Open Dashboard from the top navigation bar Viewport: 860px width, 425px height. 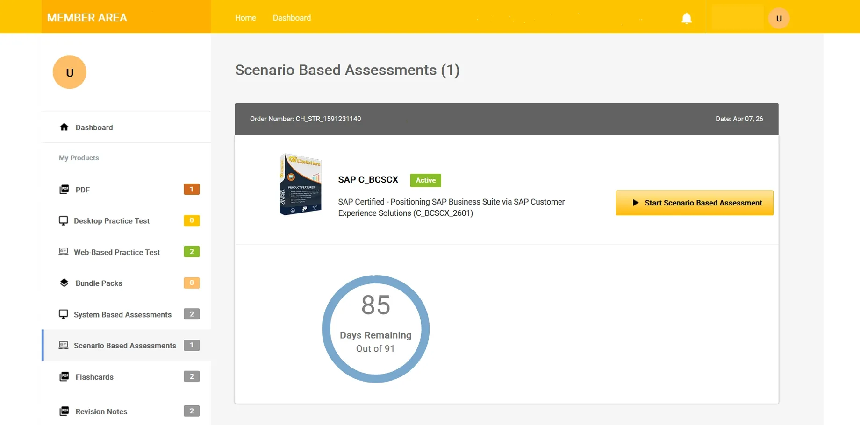[292, 18]
